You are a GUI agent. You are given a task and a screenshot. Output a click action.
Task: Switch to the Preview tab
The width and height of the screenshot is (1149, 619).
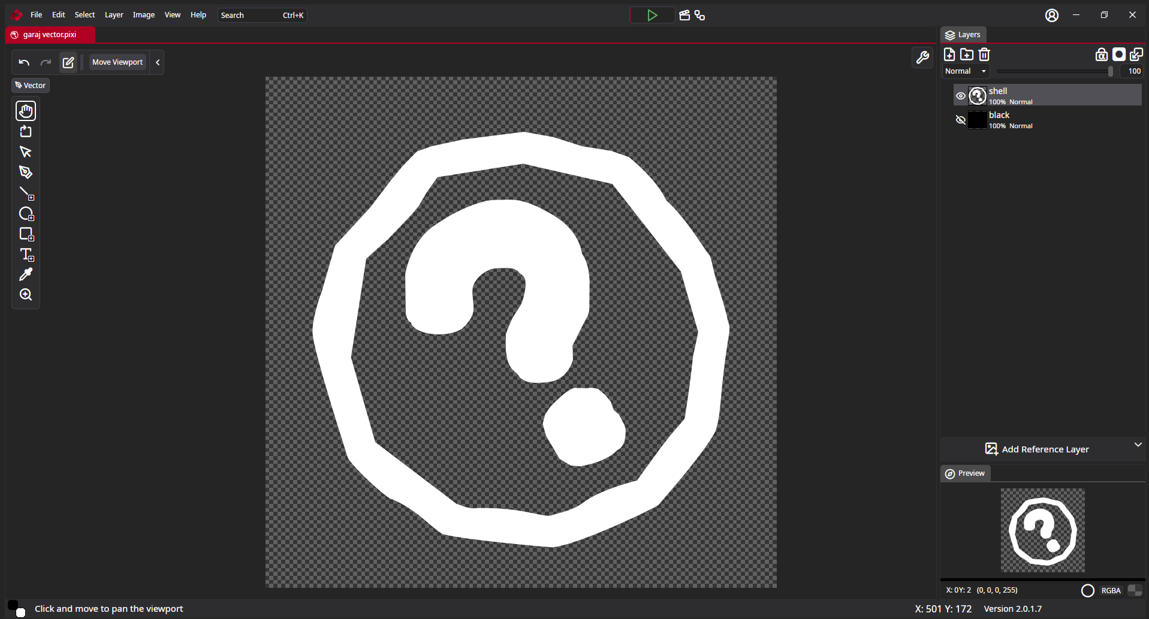click(x=965, y=473)
